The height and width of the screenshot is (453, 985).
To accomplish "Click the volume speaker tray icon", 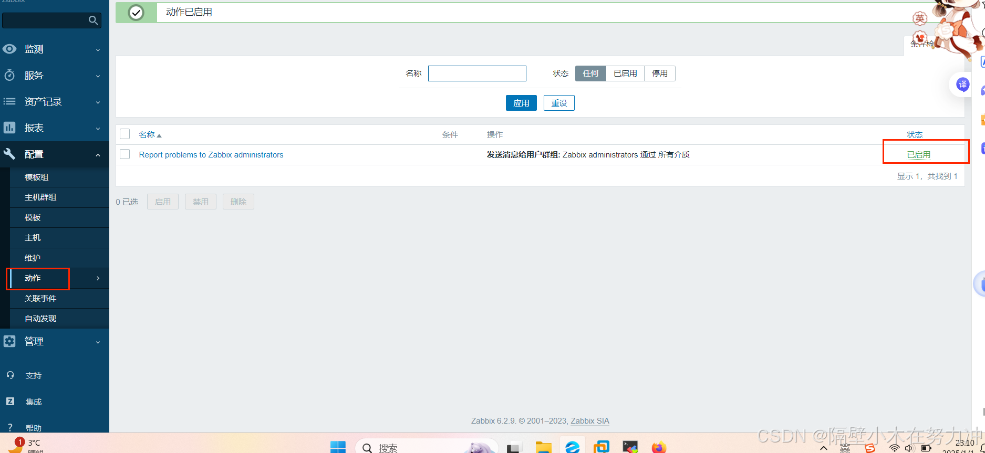I will pos(910,448).
